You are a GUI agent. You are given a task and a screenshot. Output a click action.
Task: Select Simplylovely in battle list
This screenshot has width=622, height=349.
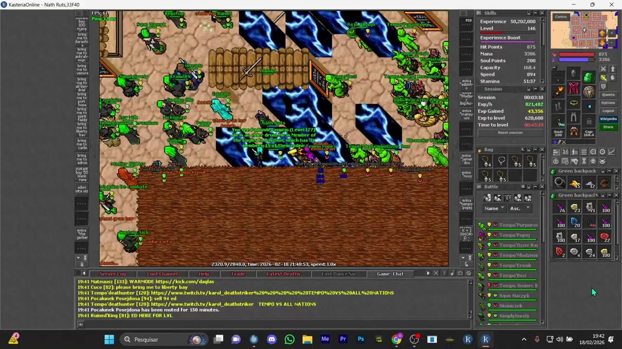pos(508,317)
